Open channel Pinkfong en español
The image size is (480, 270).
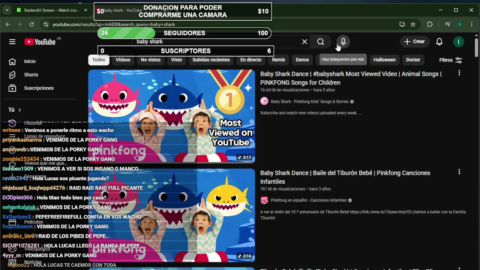point(309,200)
